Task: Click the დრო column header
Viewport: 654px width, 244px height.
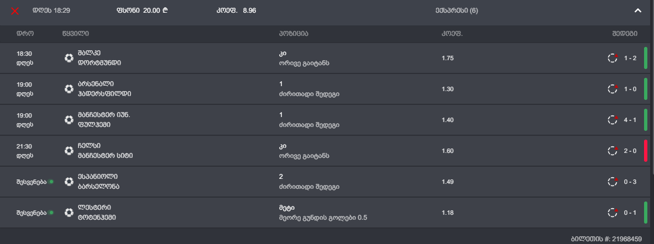Action: (25, 34)
